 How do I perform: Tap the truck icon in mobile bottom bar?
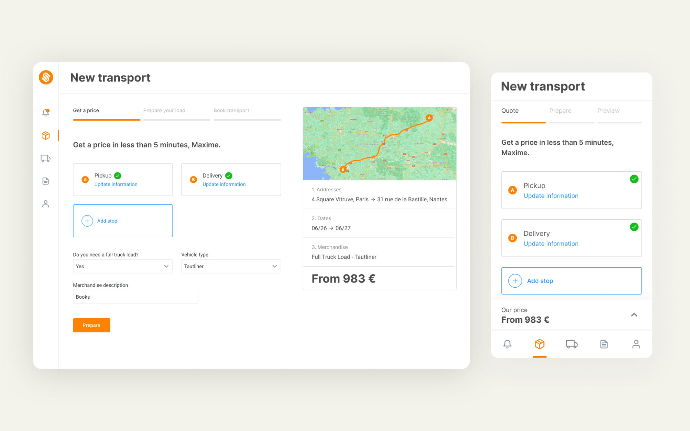coord(572,344)
